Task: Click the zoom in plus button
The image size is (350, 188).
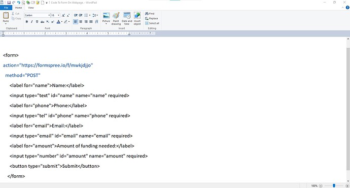Action: (347, 186)
